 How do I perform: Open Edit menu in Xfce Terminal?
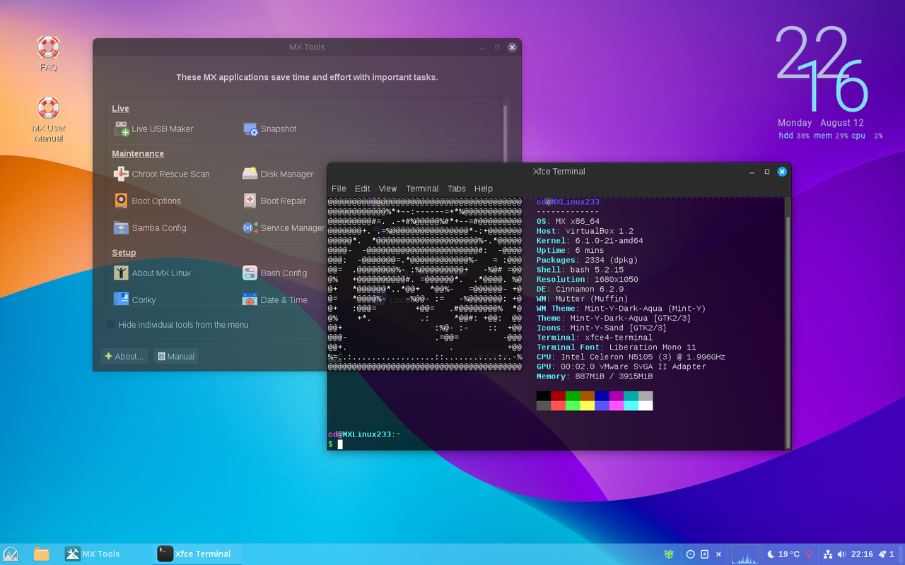coord(363,189)
